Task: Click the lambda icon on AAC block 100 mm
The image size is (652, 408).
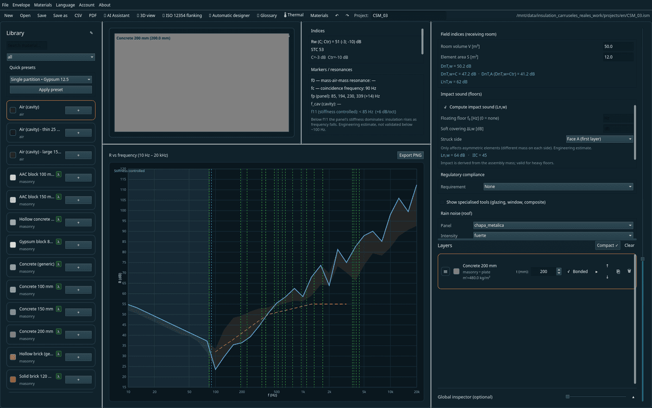Action: (59, 175)
